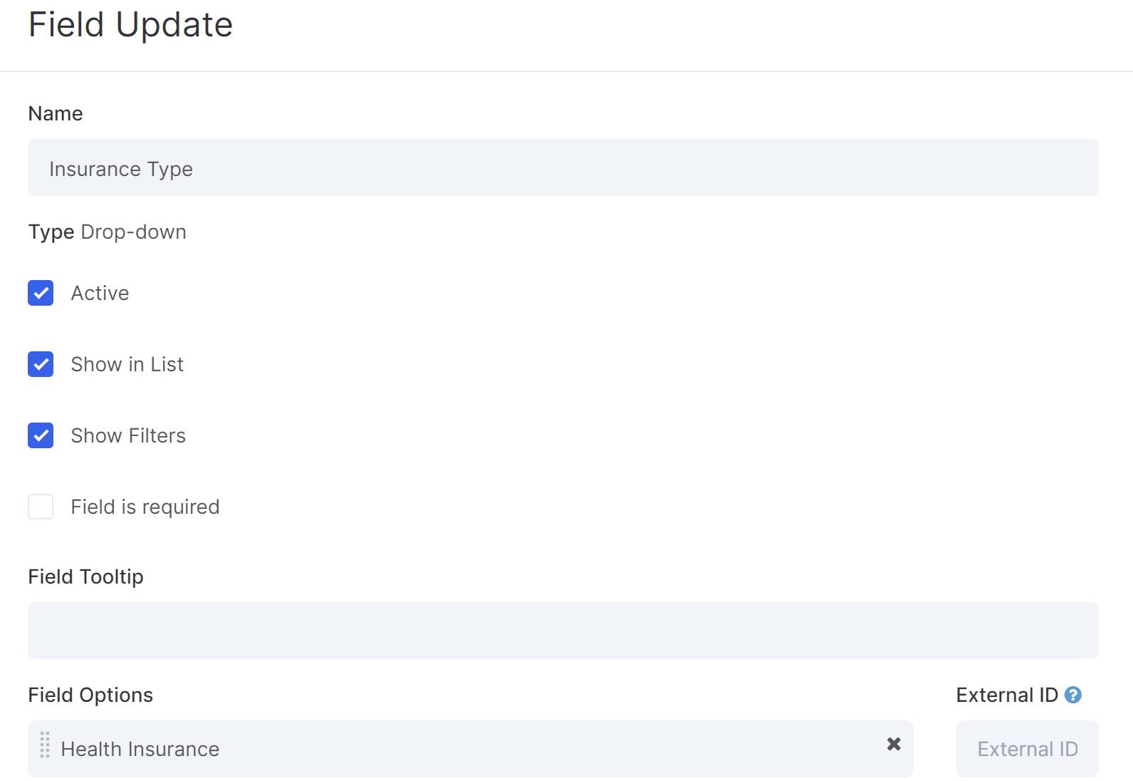The image size is (1133, 781).
Task: Click the 'Active' label text
Action: (100, 293)
